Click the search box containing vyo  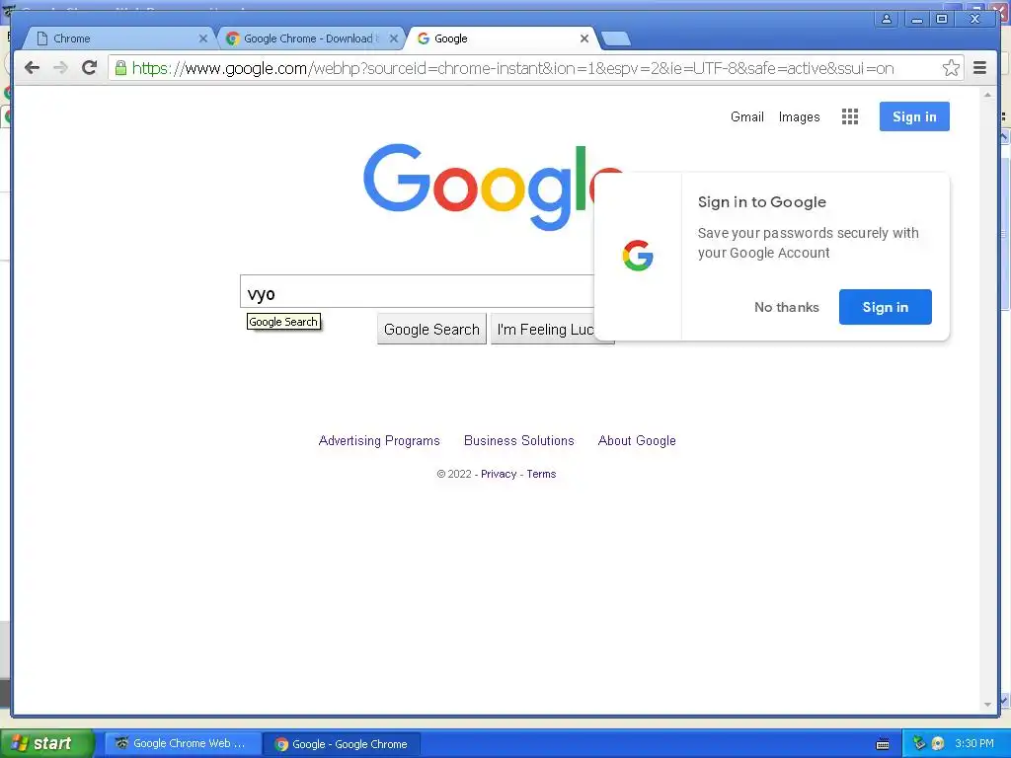click(x=418, y=291)
